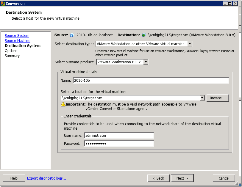Open Help
Screen dimensions: 242x187
click(14, 178)
